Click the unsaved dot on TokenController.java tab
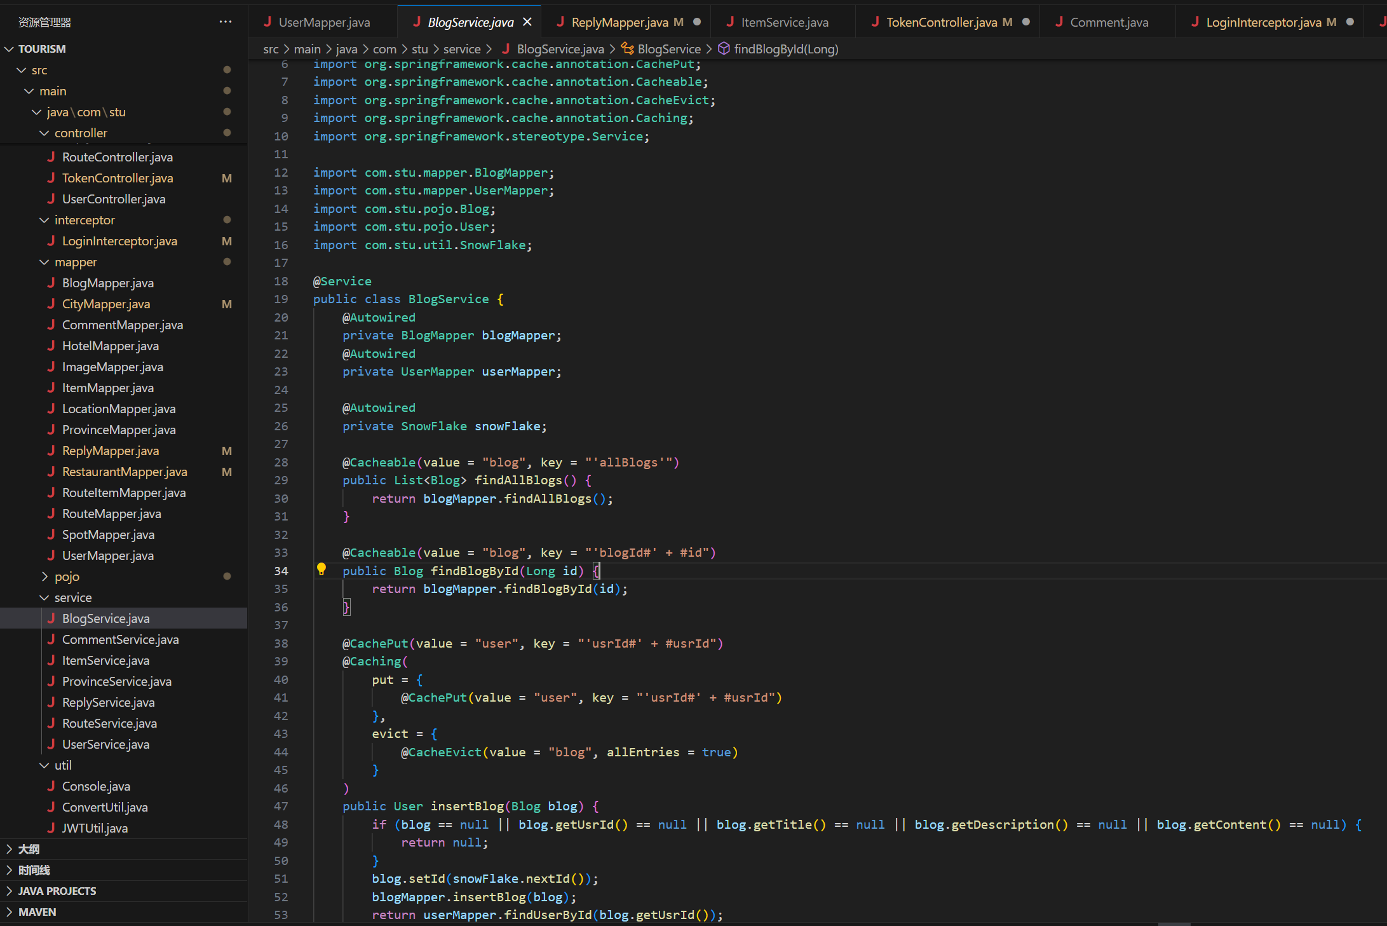The image size is (1387, 926). point(1026,22)
